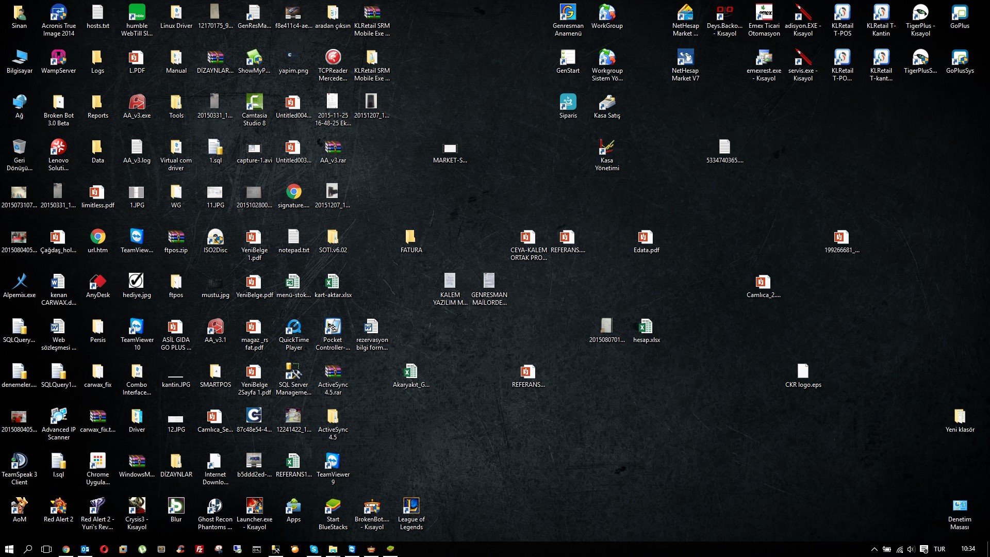Open Google Chrome from the taskbar
The width and height of the screenshot is (990, 557).
(66, 549)
